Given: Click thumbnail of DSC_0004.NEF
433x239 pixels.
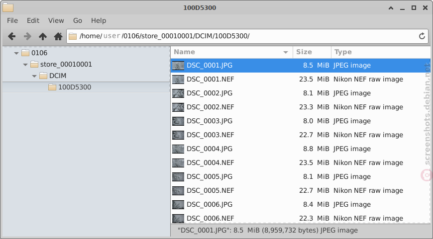Looking at the screenshot, I should pyautogui.click(x=178, y=163).
